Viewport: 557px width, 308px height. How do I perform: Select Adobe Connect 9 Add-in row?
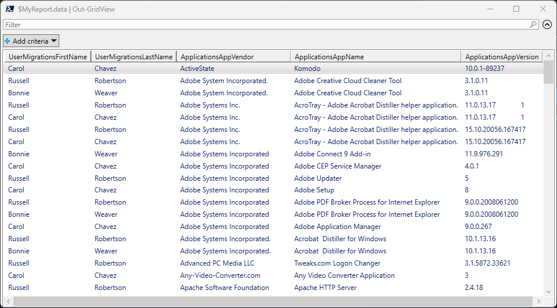[273, 154]
